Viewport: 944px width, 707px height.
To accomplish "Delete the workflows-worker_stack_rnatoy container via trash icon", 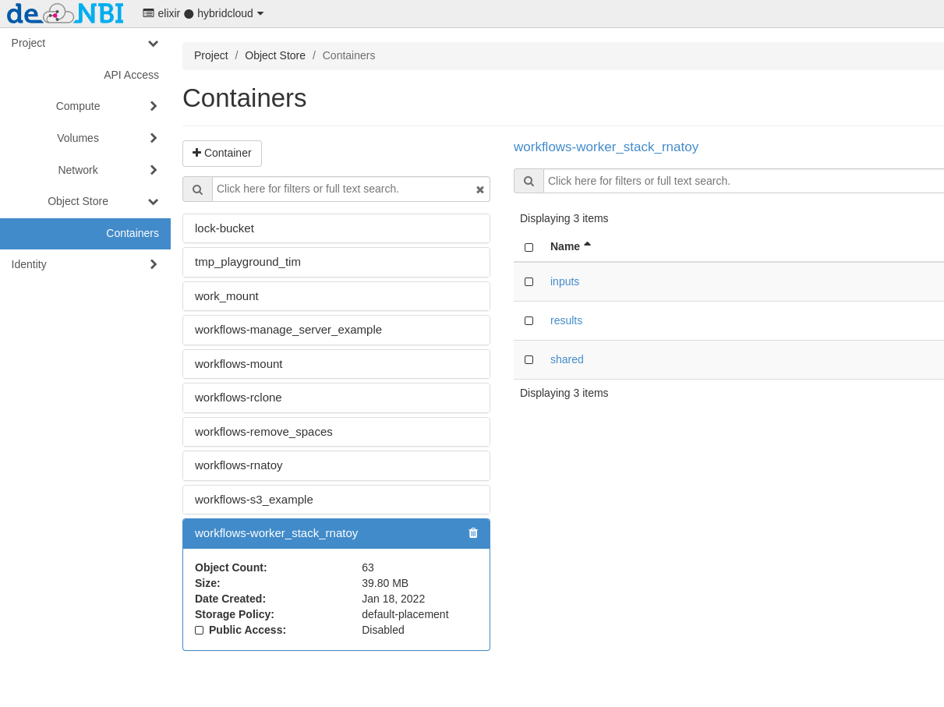I will (473, 533).
